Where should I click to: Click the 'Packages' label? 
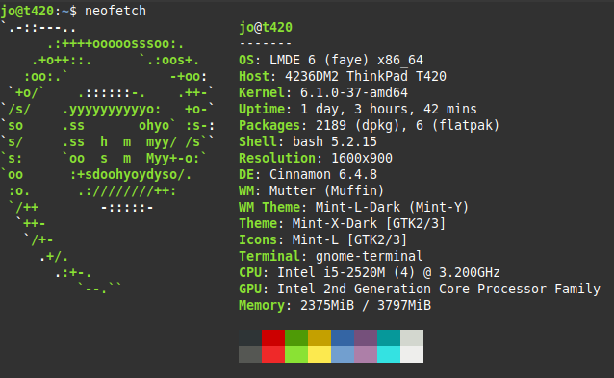[x=269, y=125]
